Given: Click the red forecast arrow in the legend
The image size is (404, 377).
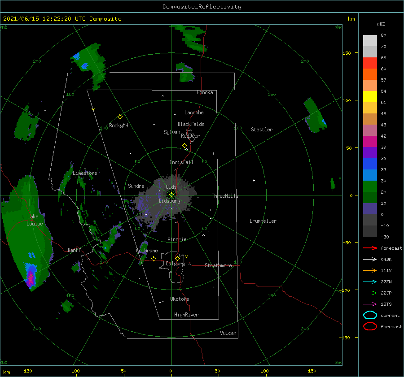Looking at the screenshot, I should [370, 248].
